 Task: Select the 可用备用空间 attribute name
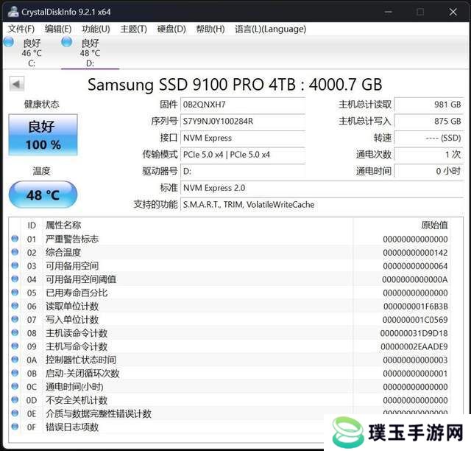72,266
